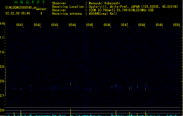Image resolution: width=183 pixels, height=116 pixels.
Task: Click the 0.8 kHz axis label
Action: [x=2, y=81]
